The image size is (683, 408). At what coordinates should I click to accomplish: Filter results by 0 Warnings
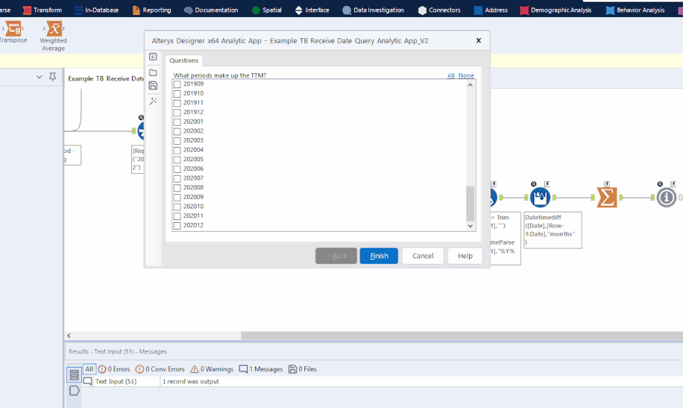(212, 369)
